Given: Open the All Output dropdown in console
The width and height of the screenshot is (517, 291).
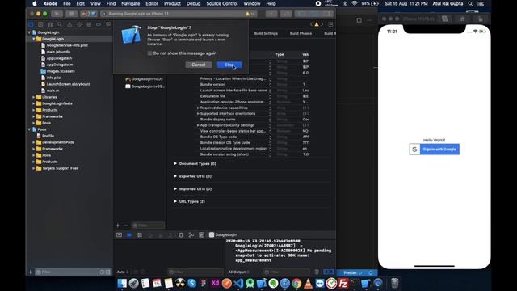Looking at the screenshot, I should point(239,272).
